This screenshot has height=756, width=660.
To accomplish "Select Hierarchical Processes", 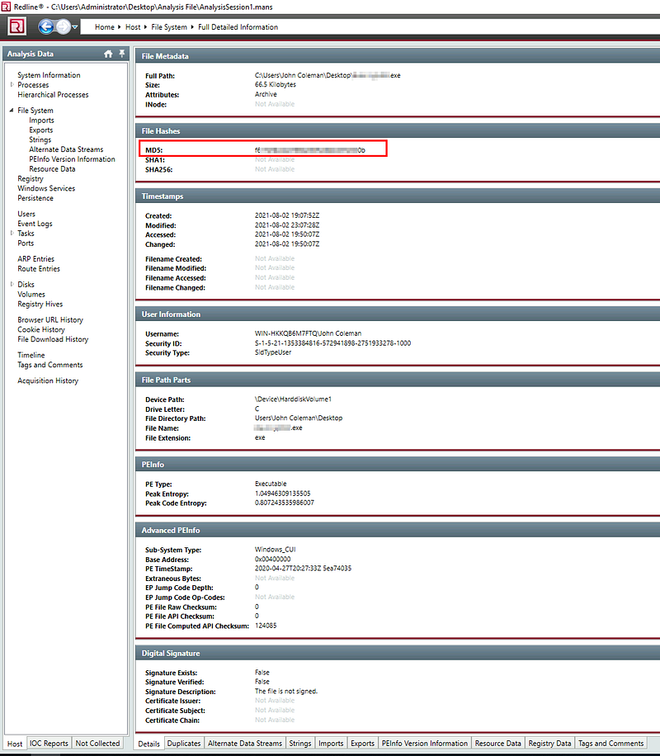I will click(x=53, y=95).
